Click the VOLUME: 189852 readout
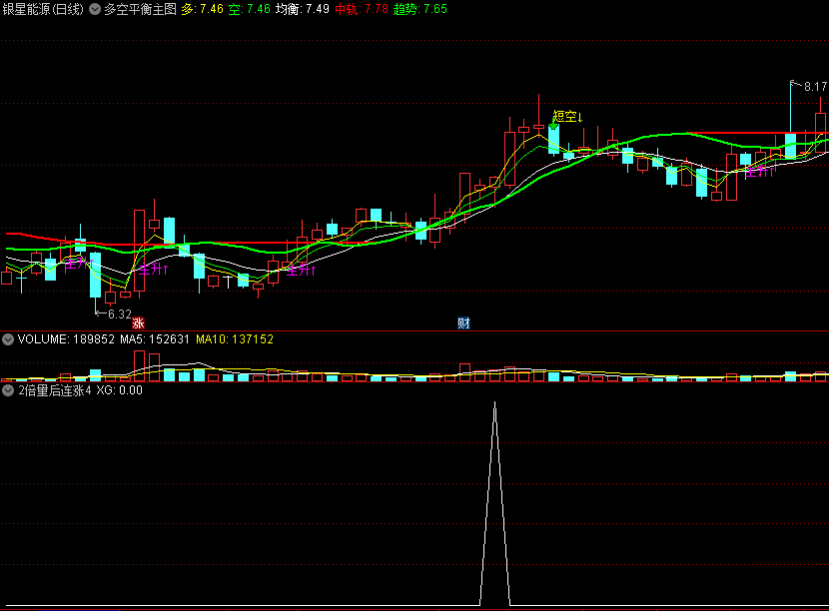 coord(66,339)
